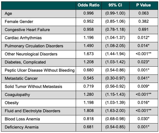Click the Congestive Heart Failure row label

click(27, 30)
